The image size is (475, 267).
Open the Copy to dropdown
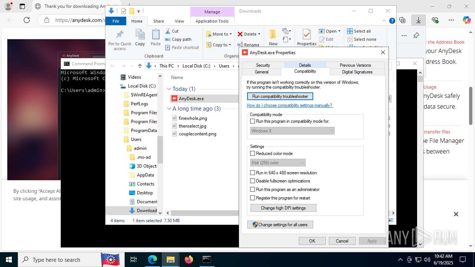(219, 45)
